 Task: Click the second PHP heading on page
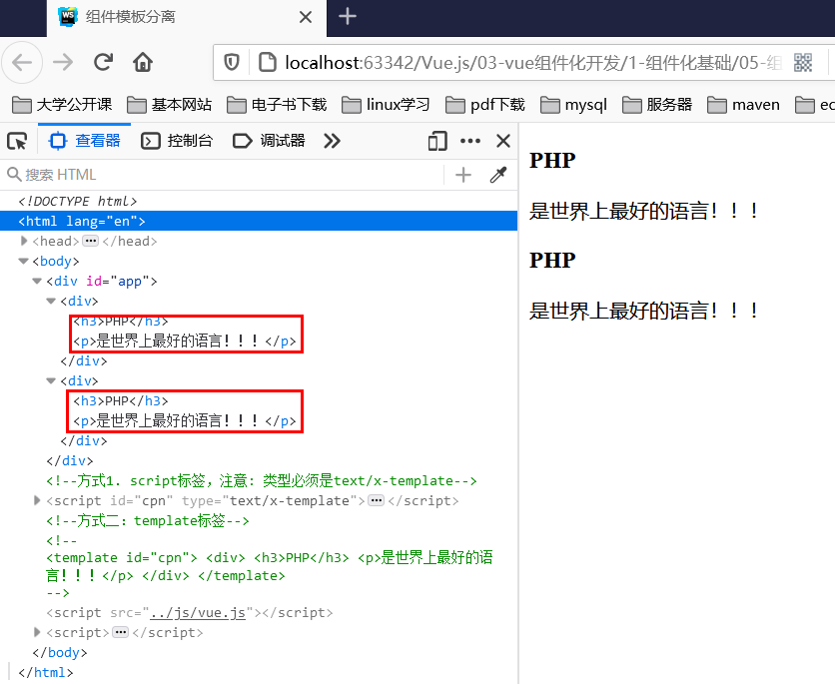pyautogui.click(x=552, y=261)
